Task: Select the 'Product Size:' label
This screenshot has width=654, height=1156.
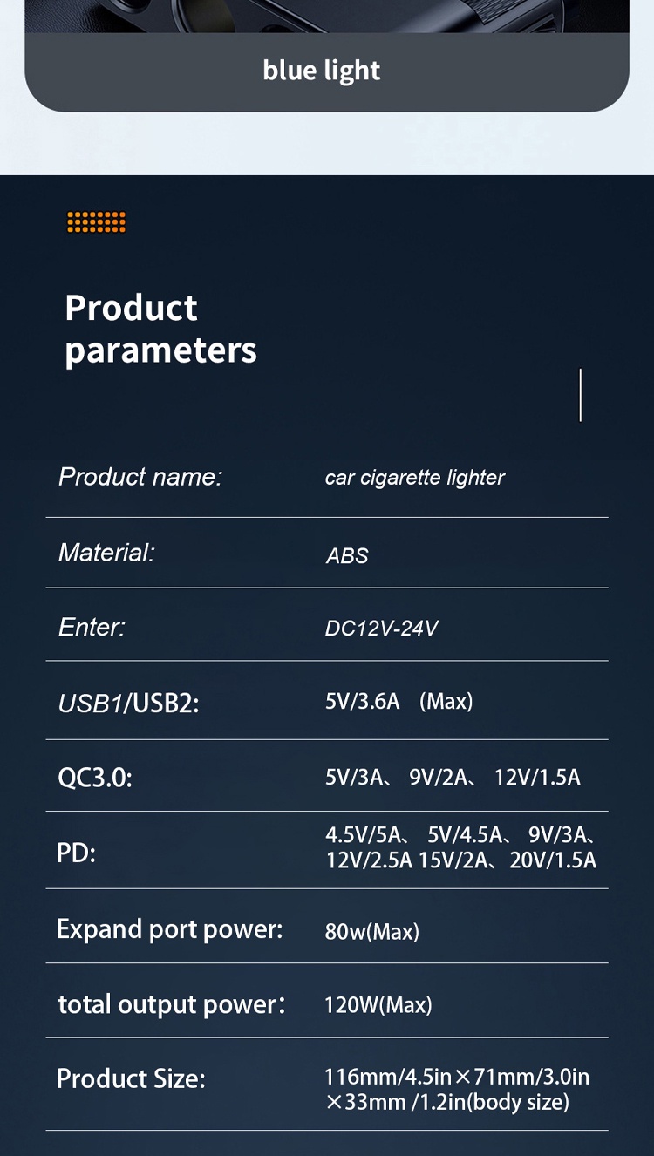Action: click(131, 1078)
